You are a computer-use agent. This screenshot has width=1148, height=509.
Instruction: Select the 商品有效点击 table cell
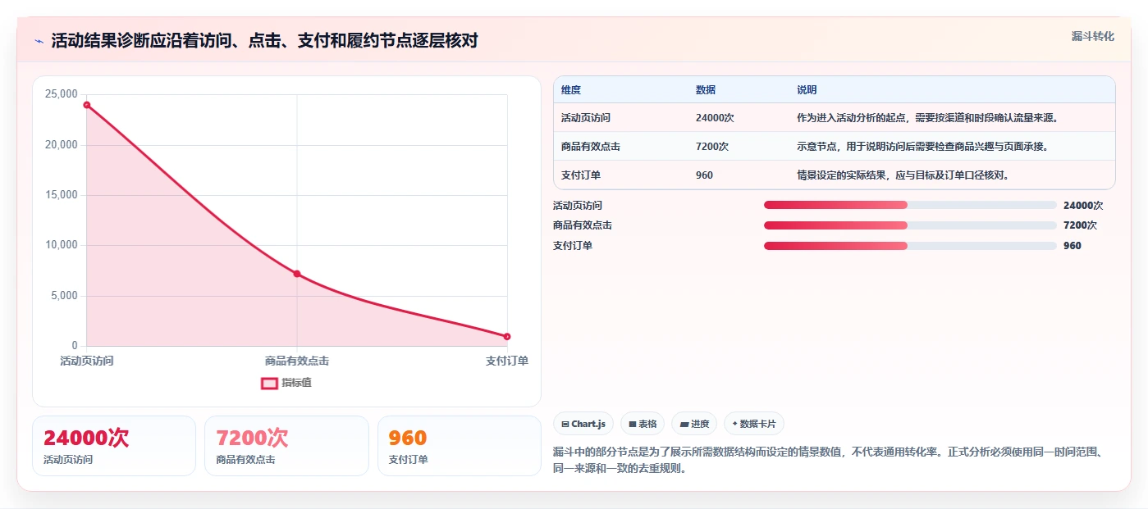point(591,147)
